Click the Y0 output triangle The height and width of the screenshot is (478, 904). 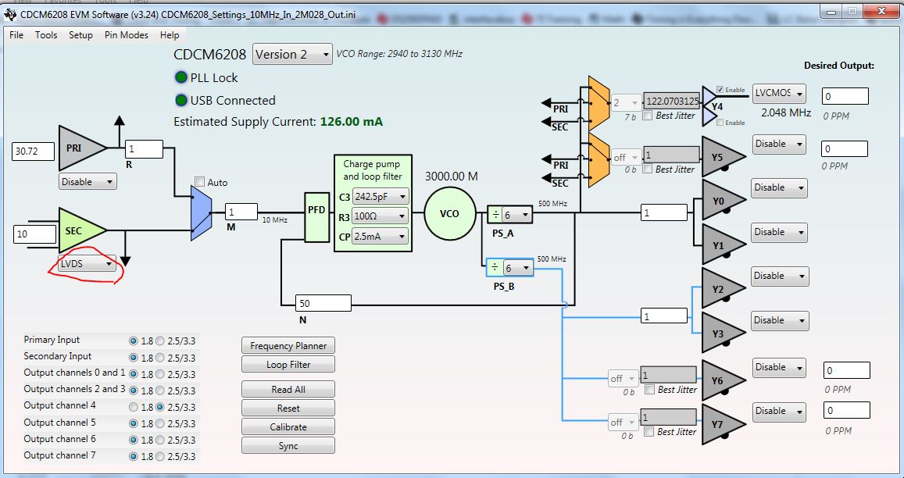click(x=723, y=200)
